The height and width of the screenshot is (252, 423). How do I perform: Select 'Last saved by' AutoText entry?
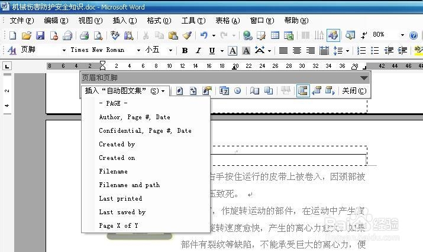(146, 212)
